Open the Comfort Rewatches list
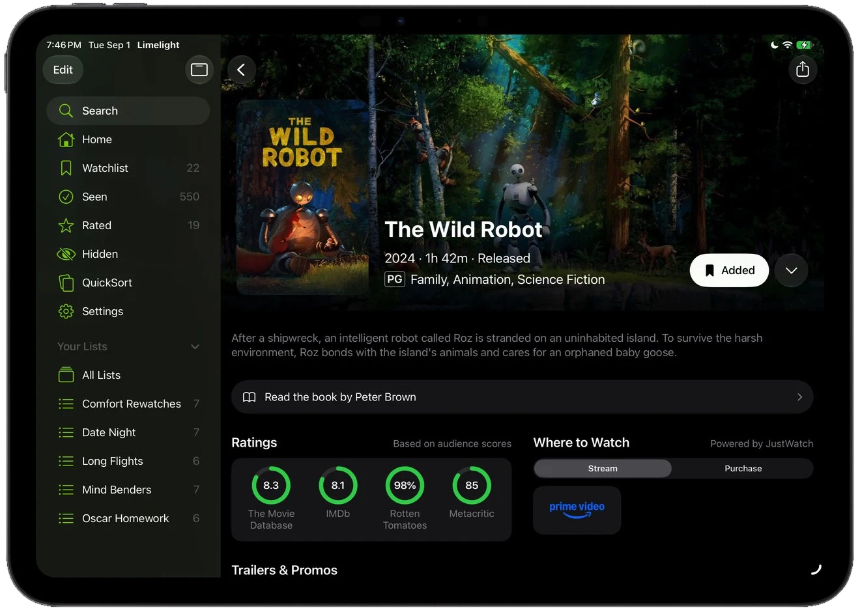The image size is (860, 612). point(128,404)
